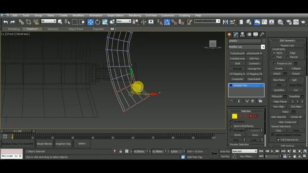Screen dimensions: 308x173
Task: Select Vertex sub-object level in Selection rollout
Action: (x=234, y=116)
